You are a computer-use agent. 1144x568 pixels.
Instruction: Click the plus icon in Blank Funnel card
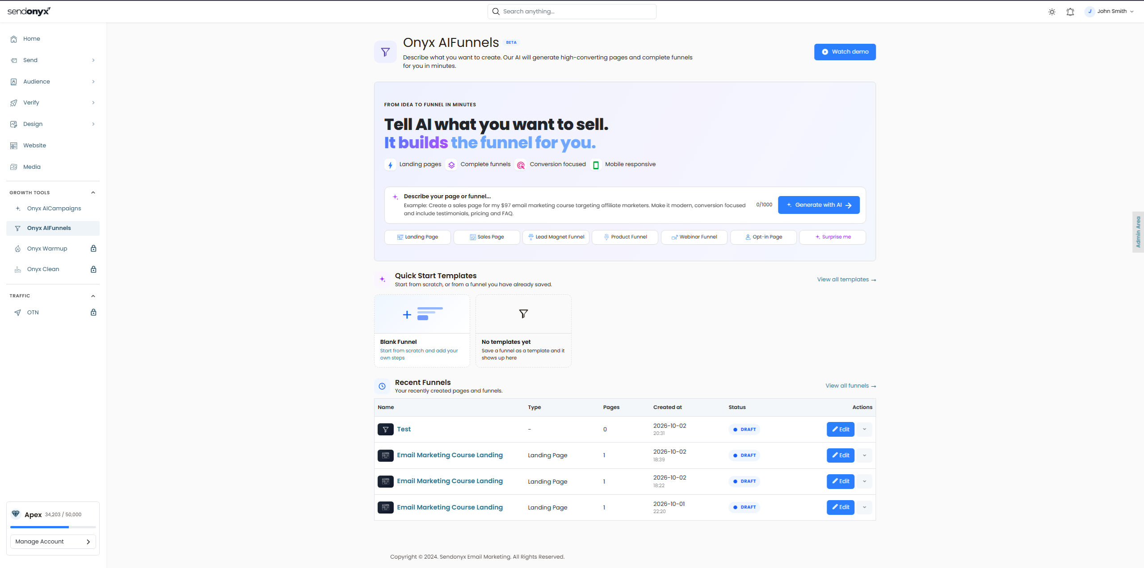pos(407,315)
